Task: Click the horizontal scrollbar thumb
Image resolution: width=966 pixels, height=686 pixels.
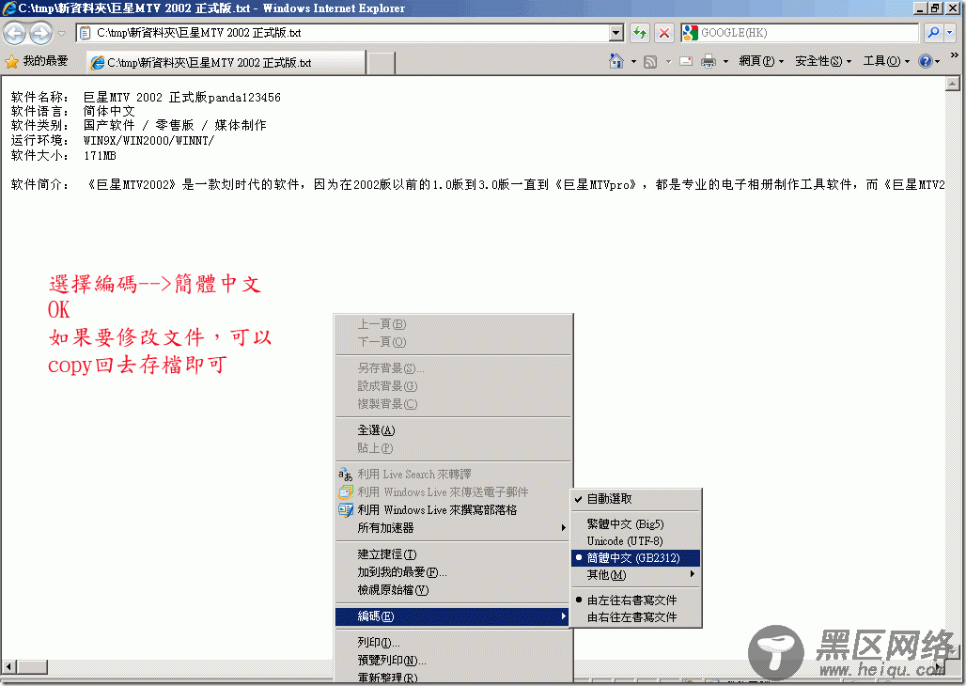Action: [x=32, y=667]
